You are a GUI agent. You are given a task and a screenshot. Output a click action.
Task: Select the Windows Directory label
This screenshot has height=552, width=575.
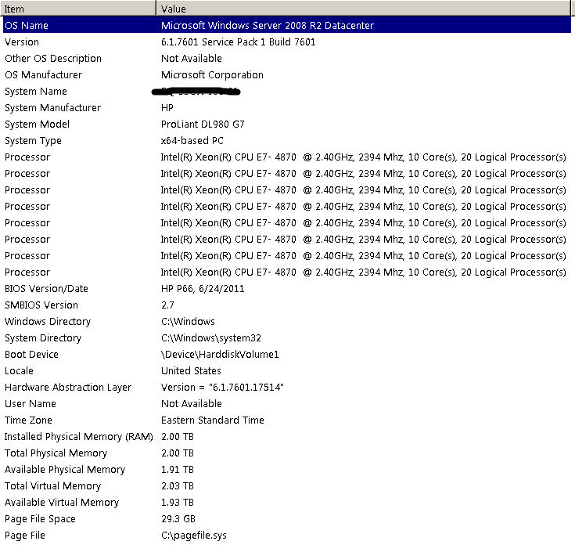48,322
